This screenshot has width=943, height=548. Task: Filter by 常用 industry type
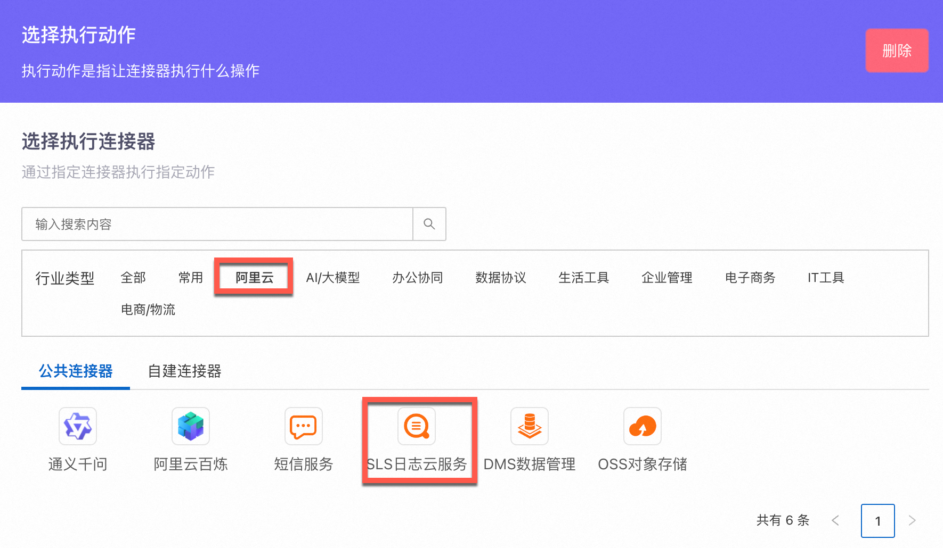pyautogui.click(x=191, y=277)
